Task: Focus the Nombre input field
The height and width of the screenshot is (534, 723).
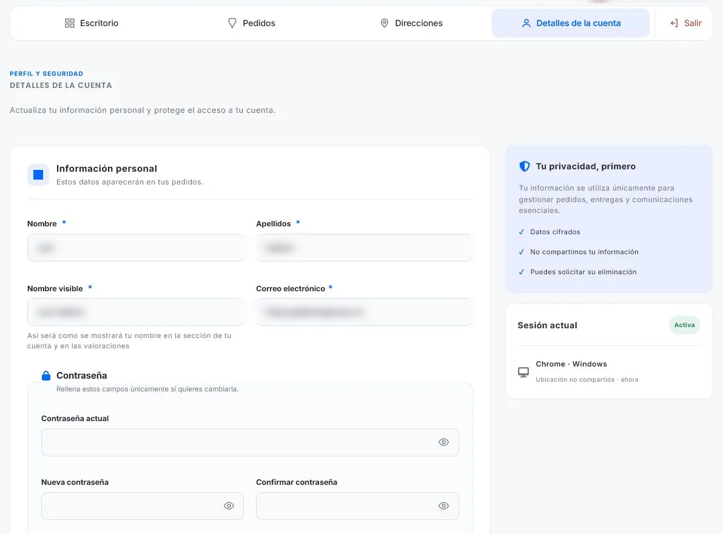Action: pos(135,248)
